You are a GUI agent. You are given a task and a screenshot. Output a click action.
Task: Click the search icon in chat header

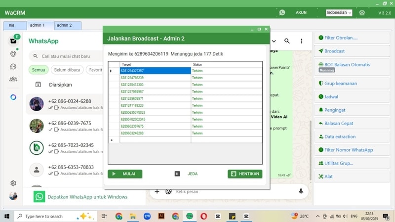click(287, 41)
